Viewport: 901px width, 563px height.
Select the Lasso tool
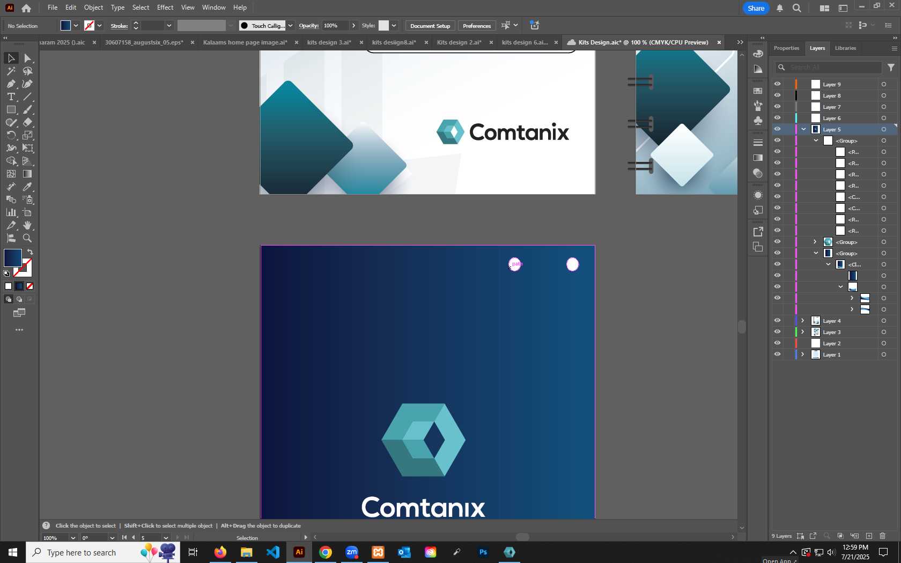(27, 71)
